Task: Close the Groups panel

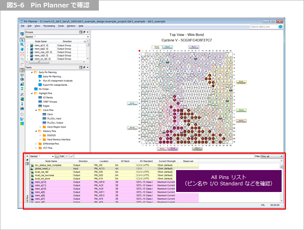Action: pyautogui.click(x=88, y=32)
